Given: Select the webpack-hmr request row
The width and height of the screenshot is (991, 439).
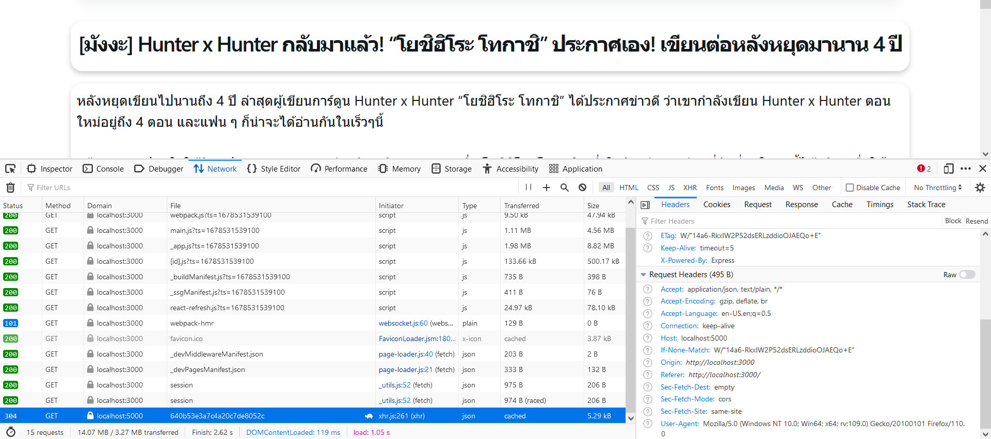Looking at the screenshot, I should [x=313, y=323].
